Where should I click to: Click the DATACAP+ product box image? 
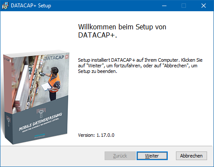coord(35,97)
